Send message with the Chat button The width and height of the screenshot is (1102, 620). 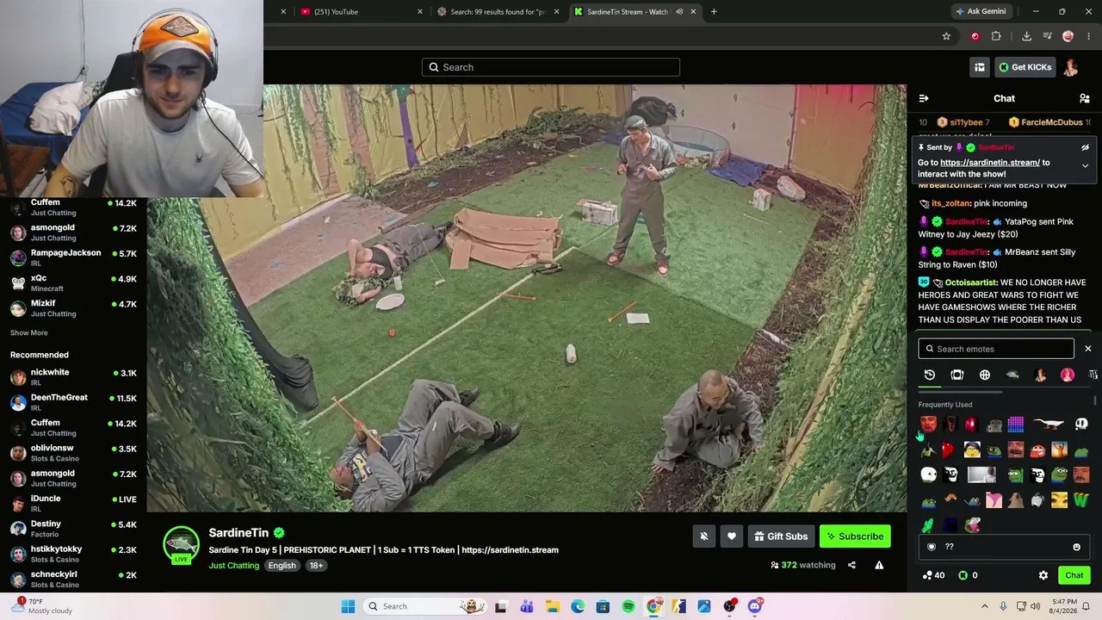1074,575
